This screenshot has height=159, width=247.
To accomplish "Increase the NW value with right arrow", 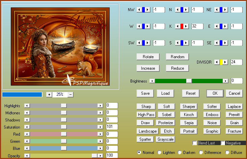I will (x=147, y=10).
